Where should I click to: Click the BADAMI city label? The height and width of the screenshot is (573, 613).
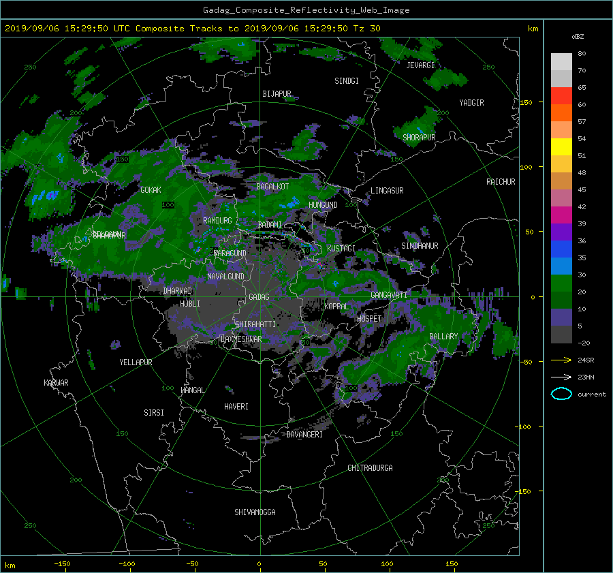coord(270,225)
